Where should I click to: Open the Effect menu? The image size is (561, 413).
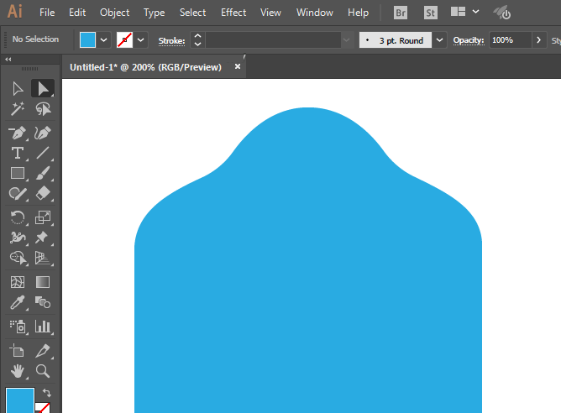pos(233,13)
